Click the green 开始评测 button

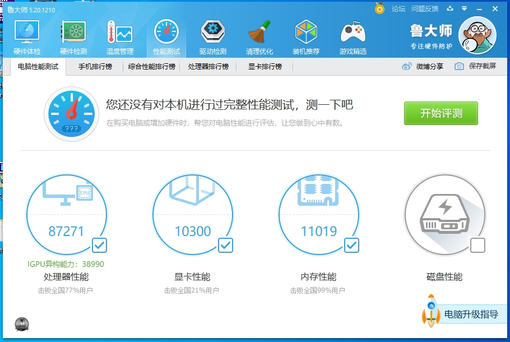[441, 113]
